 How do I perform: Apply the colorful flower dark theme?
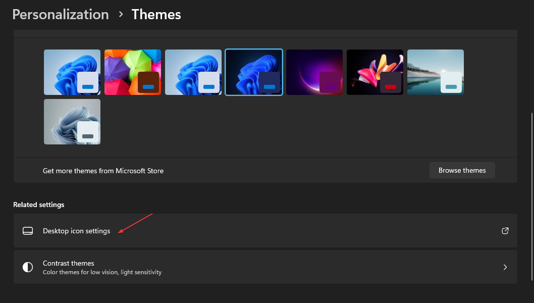(375, 72)
